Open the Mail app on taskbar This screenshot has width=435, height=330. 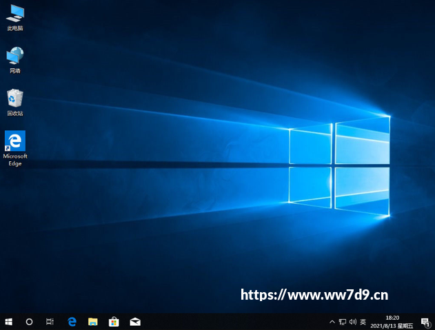[x=135, y=322]
